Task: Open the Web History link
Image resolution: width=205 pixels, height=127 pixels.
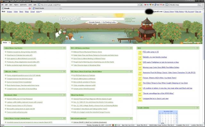Action: click(x=179, y=12)
